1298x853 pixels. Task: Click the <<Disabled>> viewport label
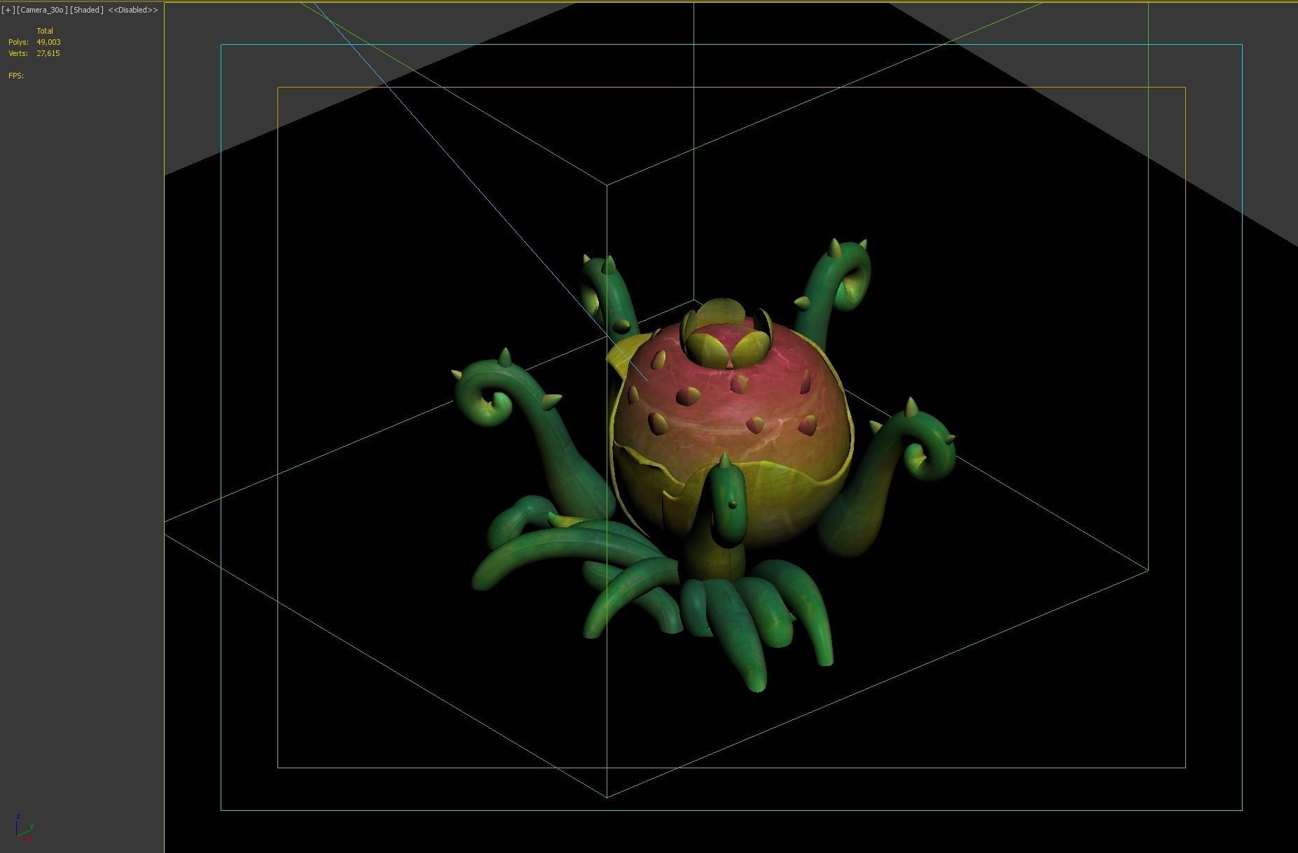click(133, 10)
